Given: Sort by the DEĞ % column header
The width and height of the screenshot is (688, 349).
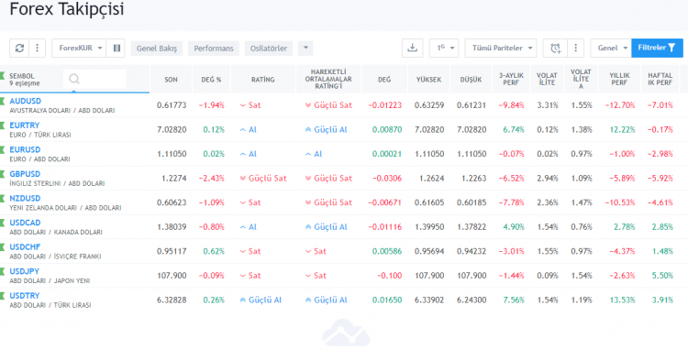Looking at the screenshot, I should pyautogui.click(x=211, y=80).
